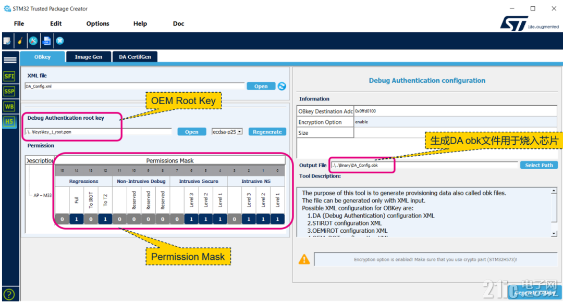Switch to the OBkey tab

[42, 57]
